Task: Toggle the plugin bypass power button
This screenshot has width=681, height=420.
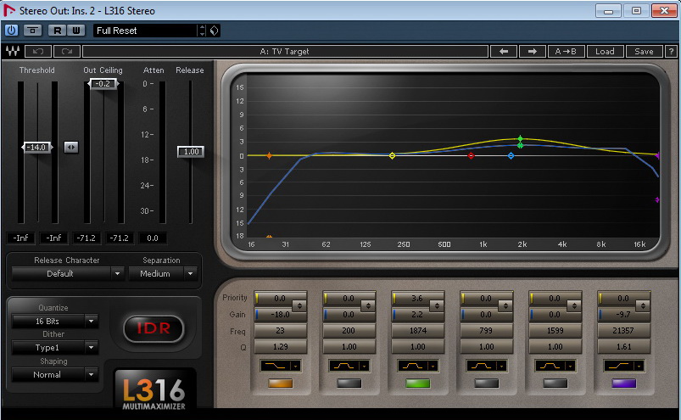Action: click(x=11, y=31)
